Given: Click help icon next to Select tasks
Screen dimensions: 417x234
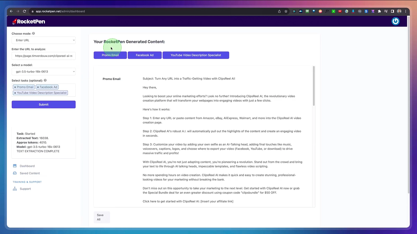Looking at the screenshot, I should tap(45, 80).
